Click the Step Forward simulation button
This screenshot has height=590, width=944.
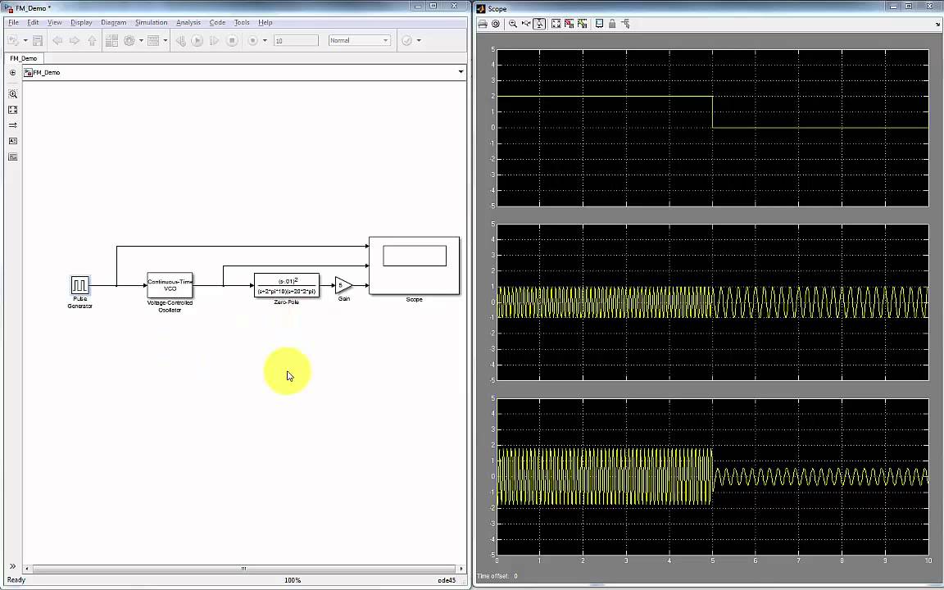point(215,40)
